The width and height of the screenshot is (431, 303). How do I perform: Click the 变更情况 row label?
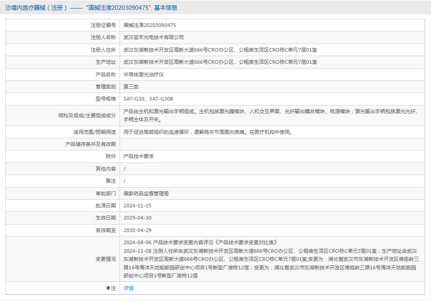click(x=106, y=259)
